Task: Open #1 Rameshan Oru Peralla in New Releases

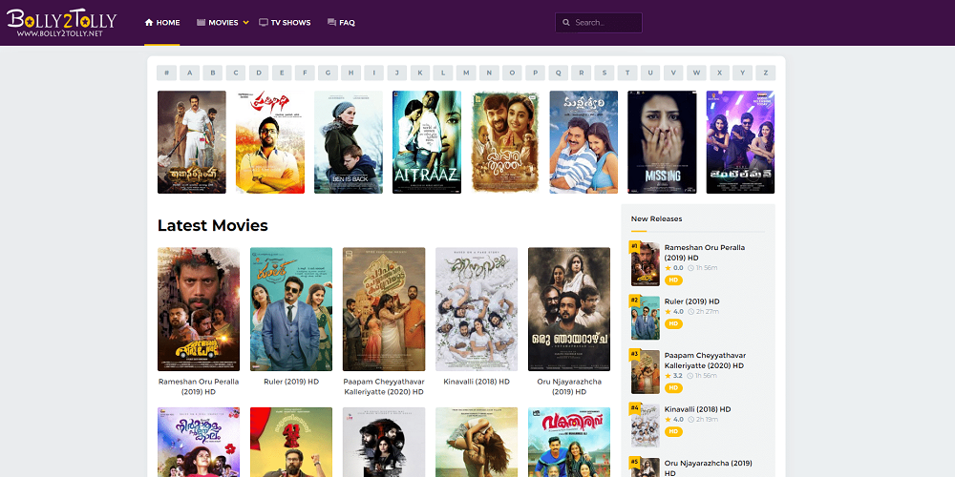Action: (x=705, y=253)
